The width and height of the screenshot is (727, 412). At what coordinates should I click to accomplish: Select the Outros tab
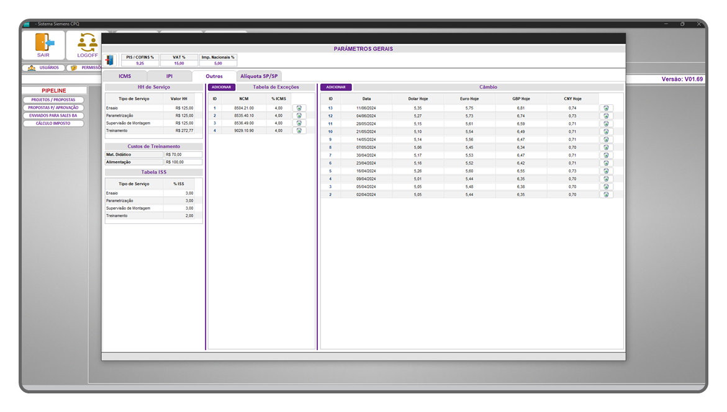214,76
